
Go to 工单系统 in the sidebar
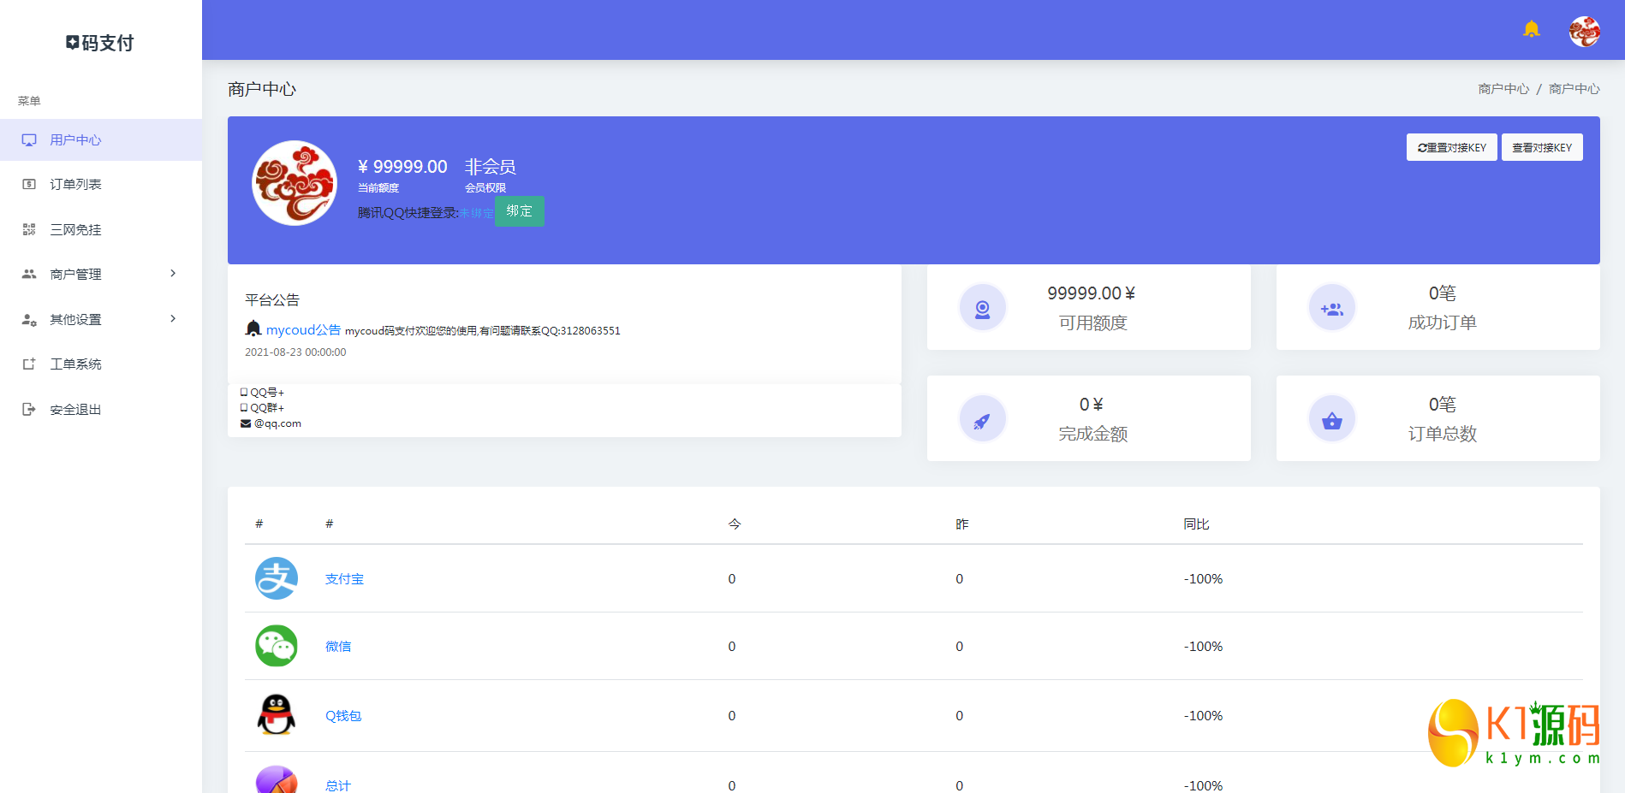tap(75, 364)
